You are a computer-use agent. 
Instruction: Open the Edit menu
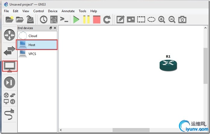(x=16, y=11)
